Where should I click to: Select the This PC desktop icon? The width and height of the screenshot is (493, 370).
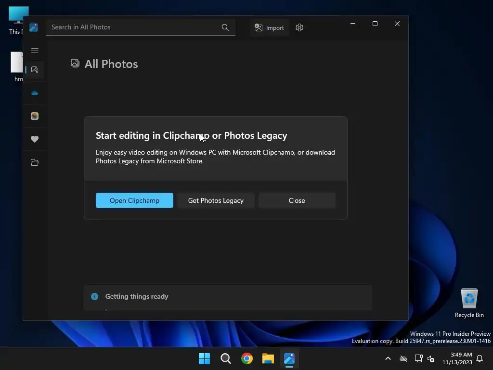pyautogui.click(x=16, y=20)
